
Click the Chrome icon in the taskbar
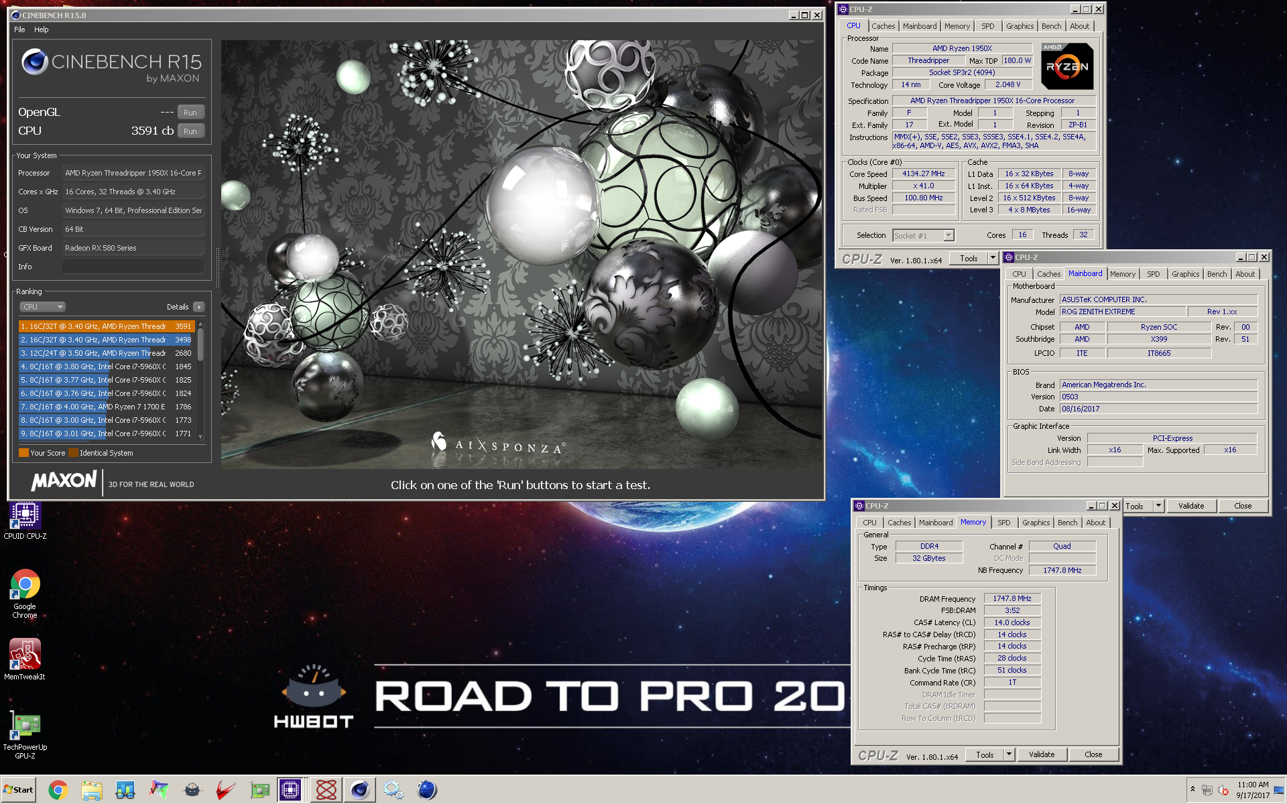[x=58, y=791]
